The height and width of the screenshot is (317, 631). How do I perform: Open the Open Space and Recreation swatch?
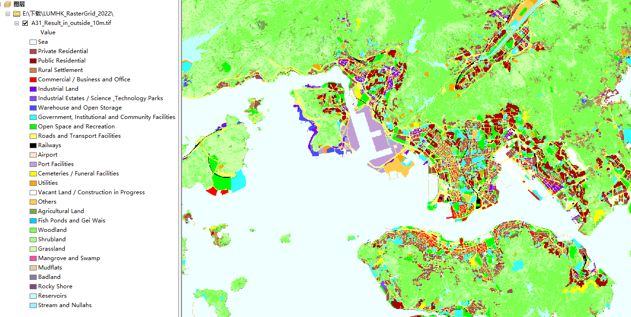pos(33,127)
